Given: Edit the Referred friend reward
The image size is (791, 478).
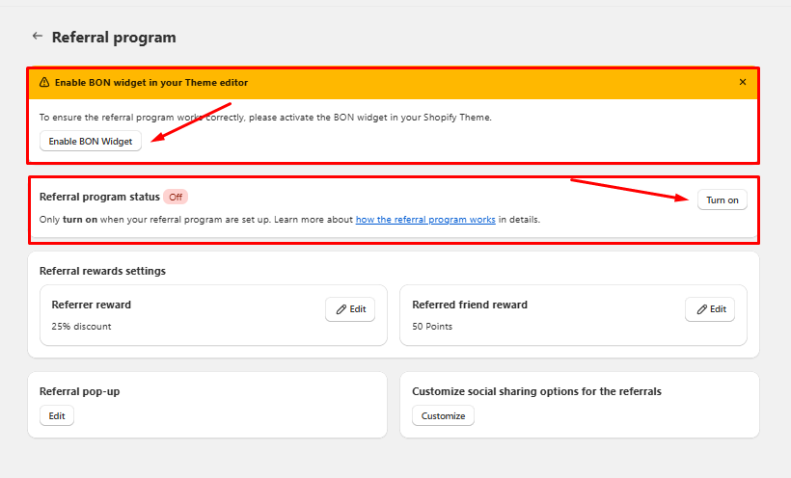Looking at the screenshot, I should click(x=710, y=309).
